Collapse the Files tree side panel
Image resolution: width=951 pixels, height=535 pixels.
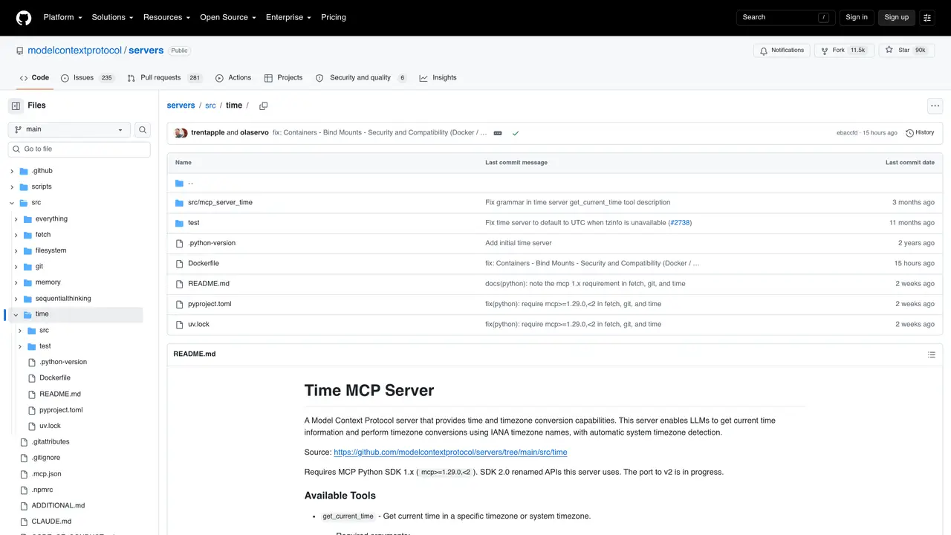coord(16,106)
